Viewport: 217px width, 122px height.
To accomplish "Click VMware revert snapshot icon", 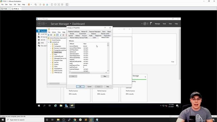I will [x=44, y=4].
